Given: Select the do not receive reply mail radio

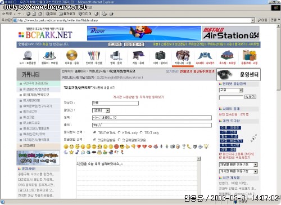Looking at the screenshot, I should (x=119, y=140).
